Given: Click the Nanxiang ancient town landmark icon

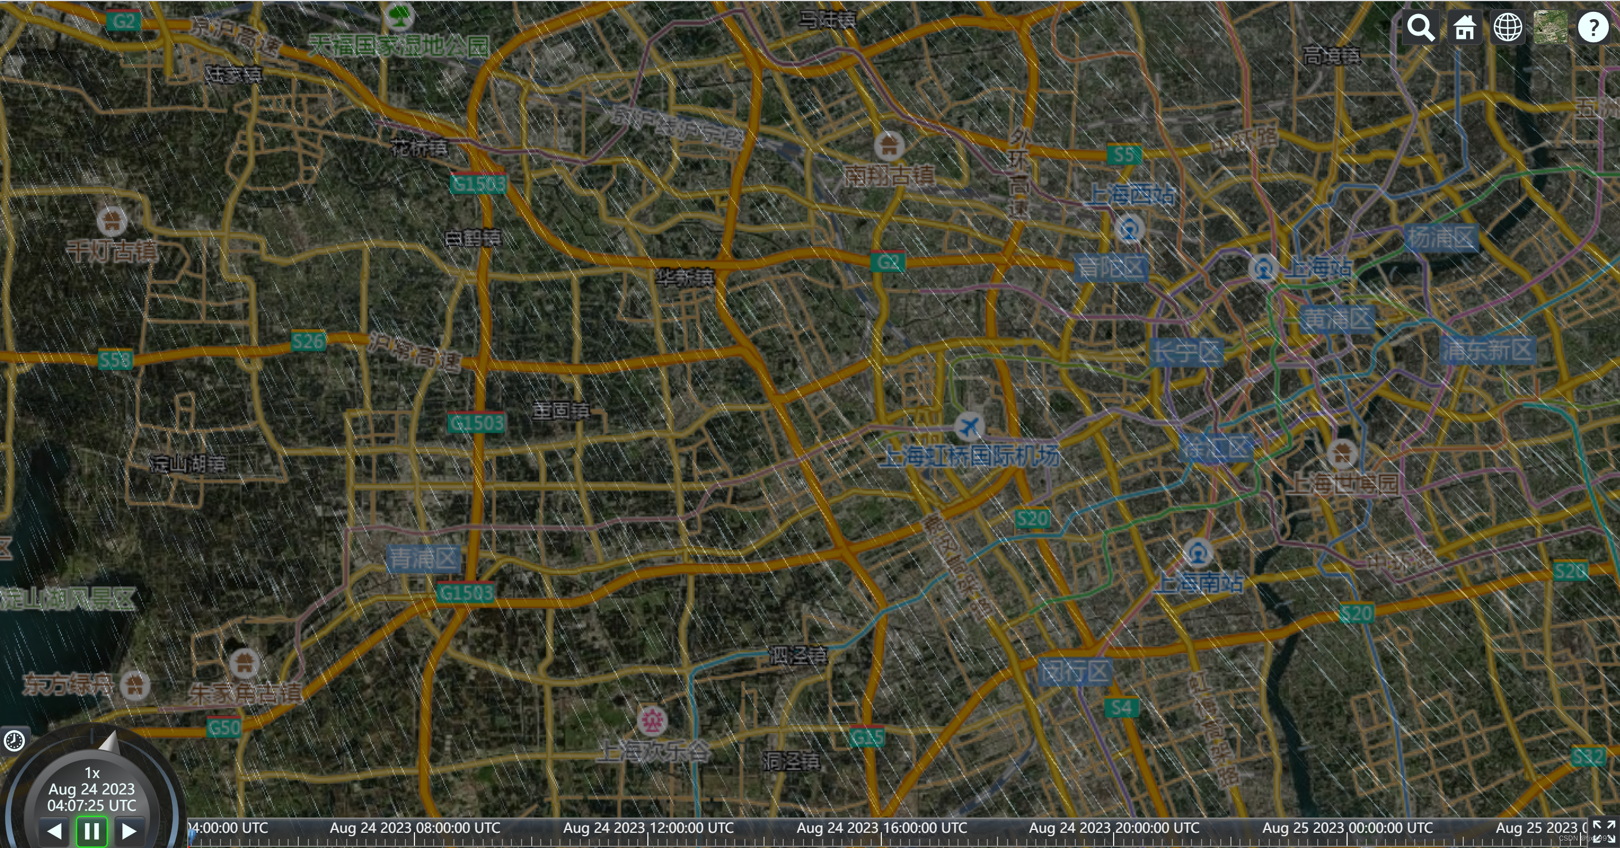Looking at the screenshot, I should [x=889, y=146].
